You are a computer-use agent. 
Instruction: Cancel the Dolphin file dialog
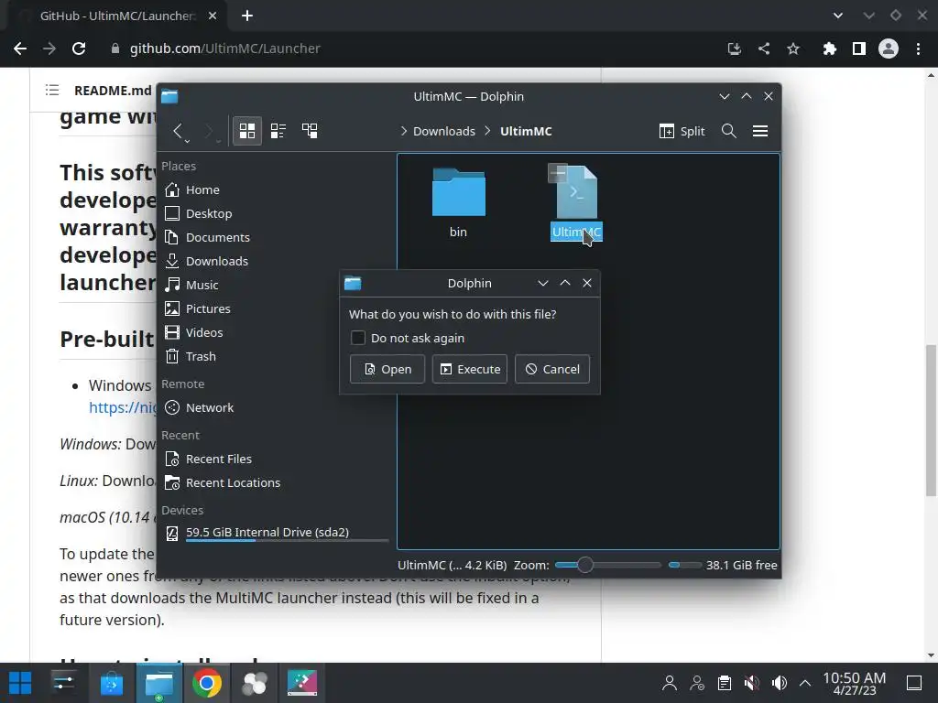tap(552, 369)
